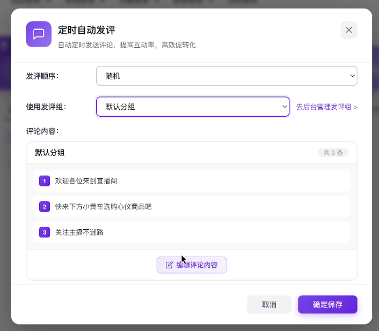Image resolution: width=379 pixels, height=331 pixels.
Task: Click the chevron arrow of the 随机 dropdown
Action: point(352,76)
